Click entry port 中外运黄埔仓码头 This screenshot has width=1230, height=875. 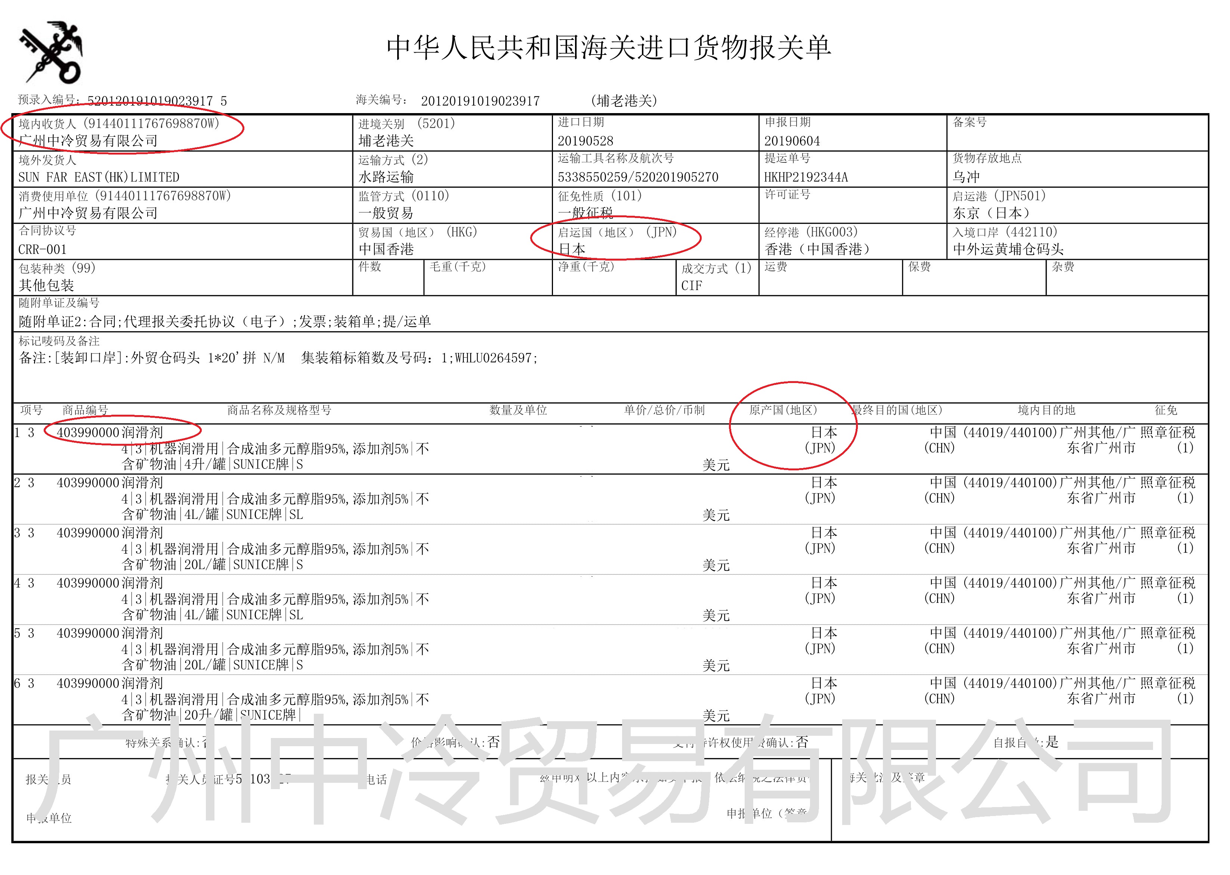(x=1008, y=249)
